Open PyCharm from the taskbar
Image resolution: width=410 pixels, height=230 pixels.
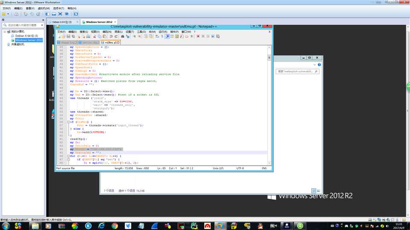click(194, 226)
